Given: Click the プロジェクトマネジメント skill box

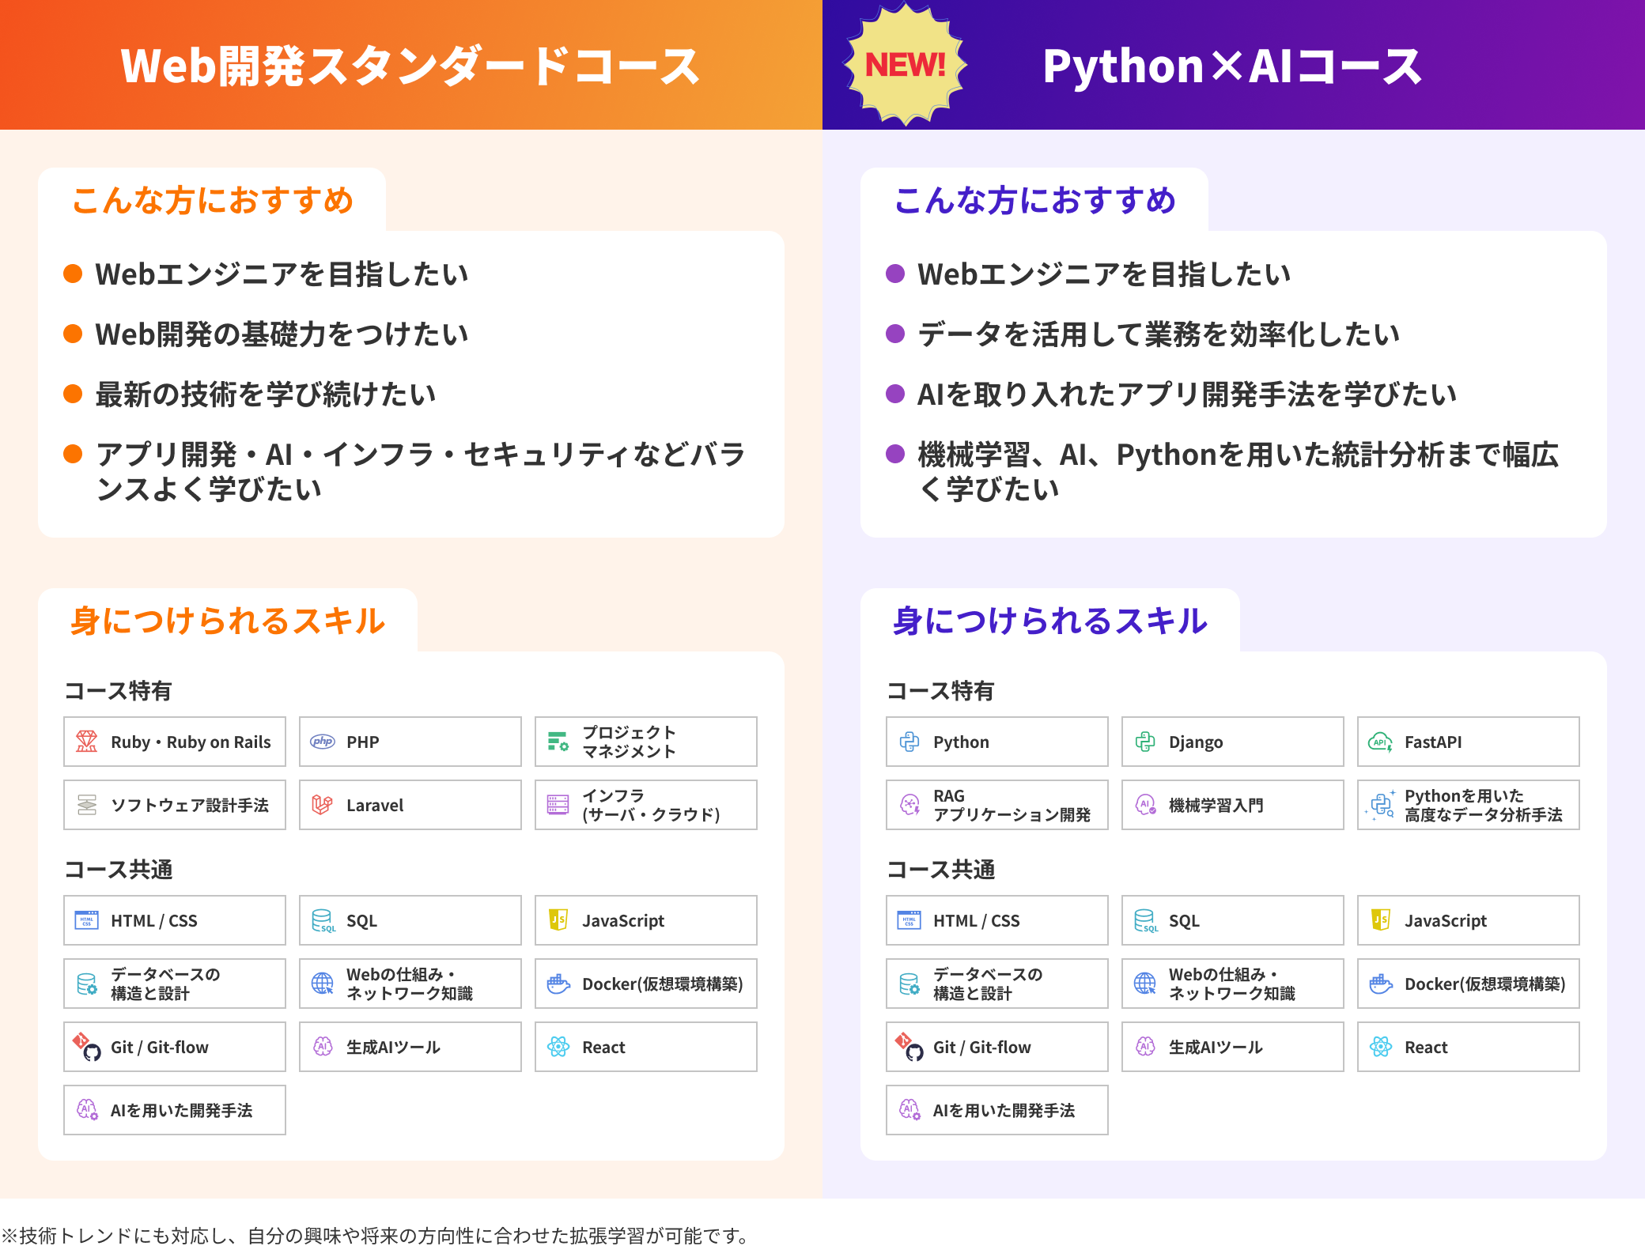Looking at the screenshot, I should pos(645,742).
